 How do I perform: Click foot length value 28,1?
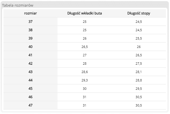click(x=139, y=72)
